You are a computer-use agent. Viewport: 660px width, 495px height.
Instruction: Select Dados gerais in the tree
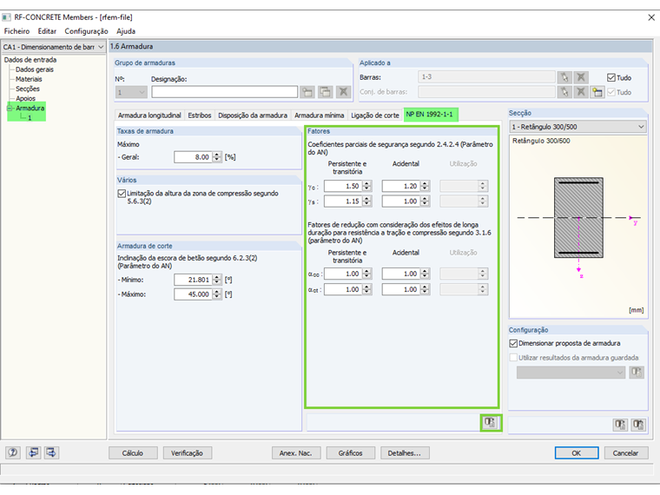35,69
